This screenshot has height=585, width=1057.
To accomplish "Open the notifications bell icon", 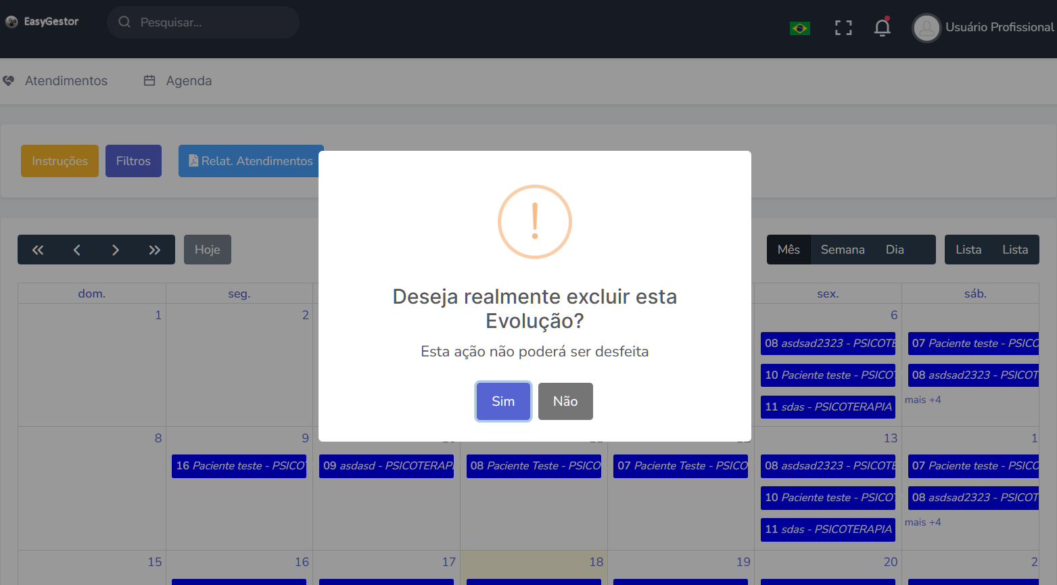I will pos(882,27).
